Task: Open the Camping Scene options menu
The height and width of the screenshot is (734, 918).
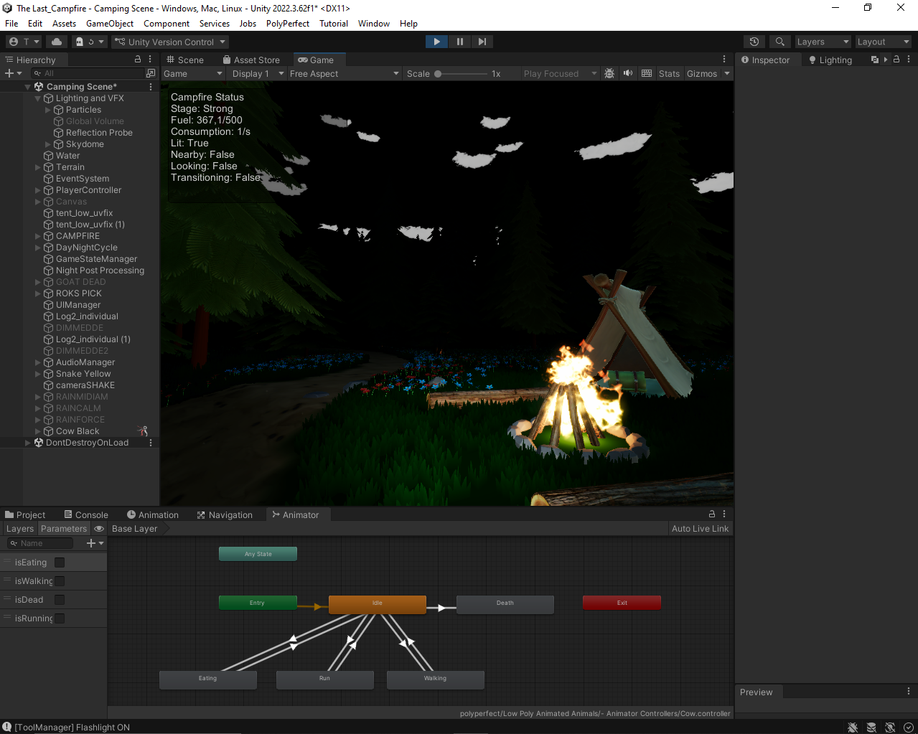Action: (151, 87)
